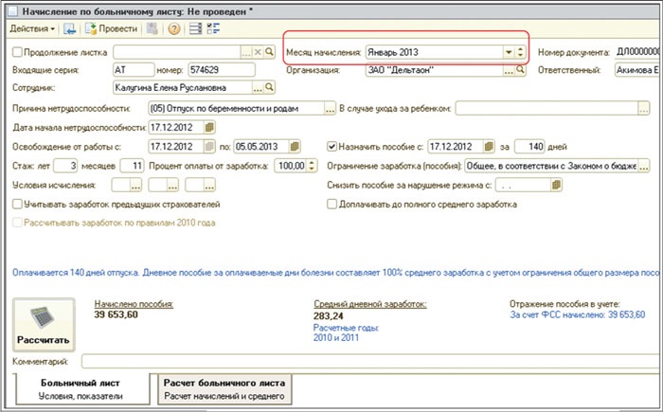663x412 pixels.
Task: Open the Месяц начисления dropdown arrow
Action: (x=509, y=52)
